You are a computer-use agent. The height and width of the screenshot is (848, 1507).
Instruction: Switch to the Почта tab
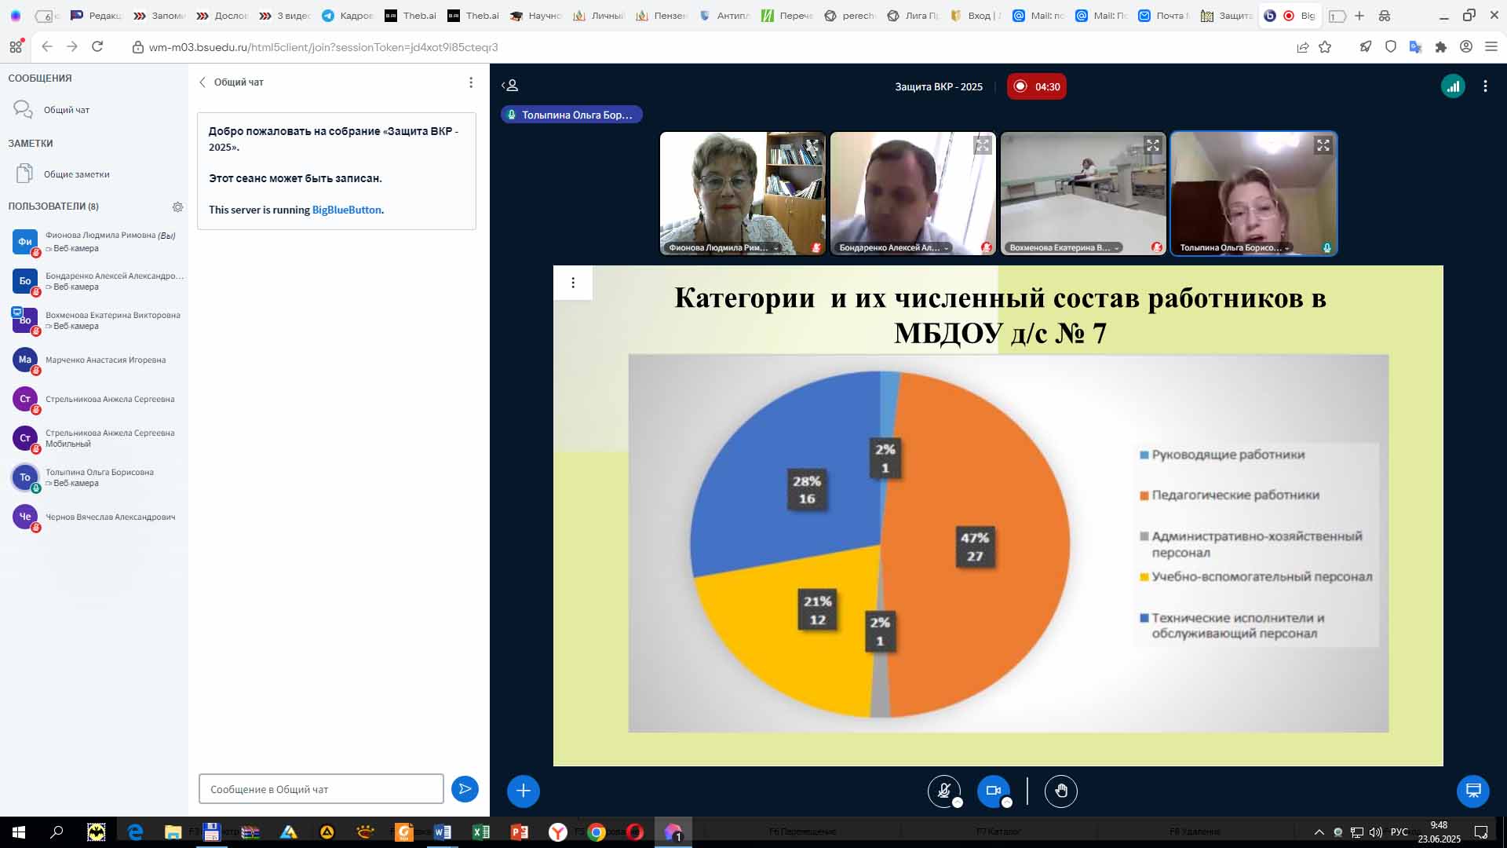click(x=1164, y=16)
